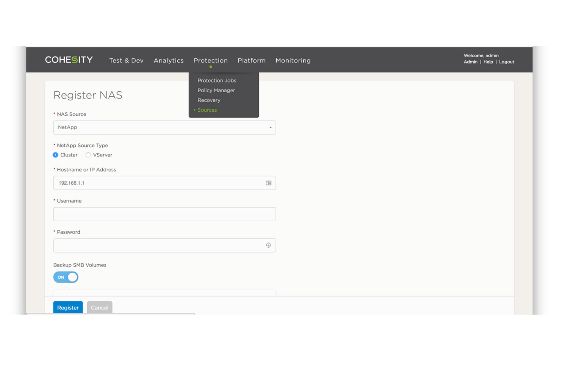The width and height of the screenshot is (561, 365).
Task: Select the Cluster radio button
Action: click(x=56, y=155)
